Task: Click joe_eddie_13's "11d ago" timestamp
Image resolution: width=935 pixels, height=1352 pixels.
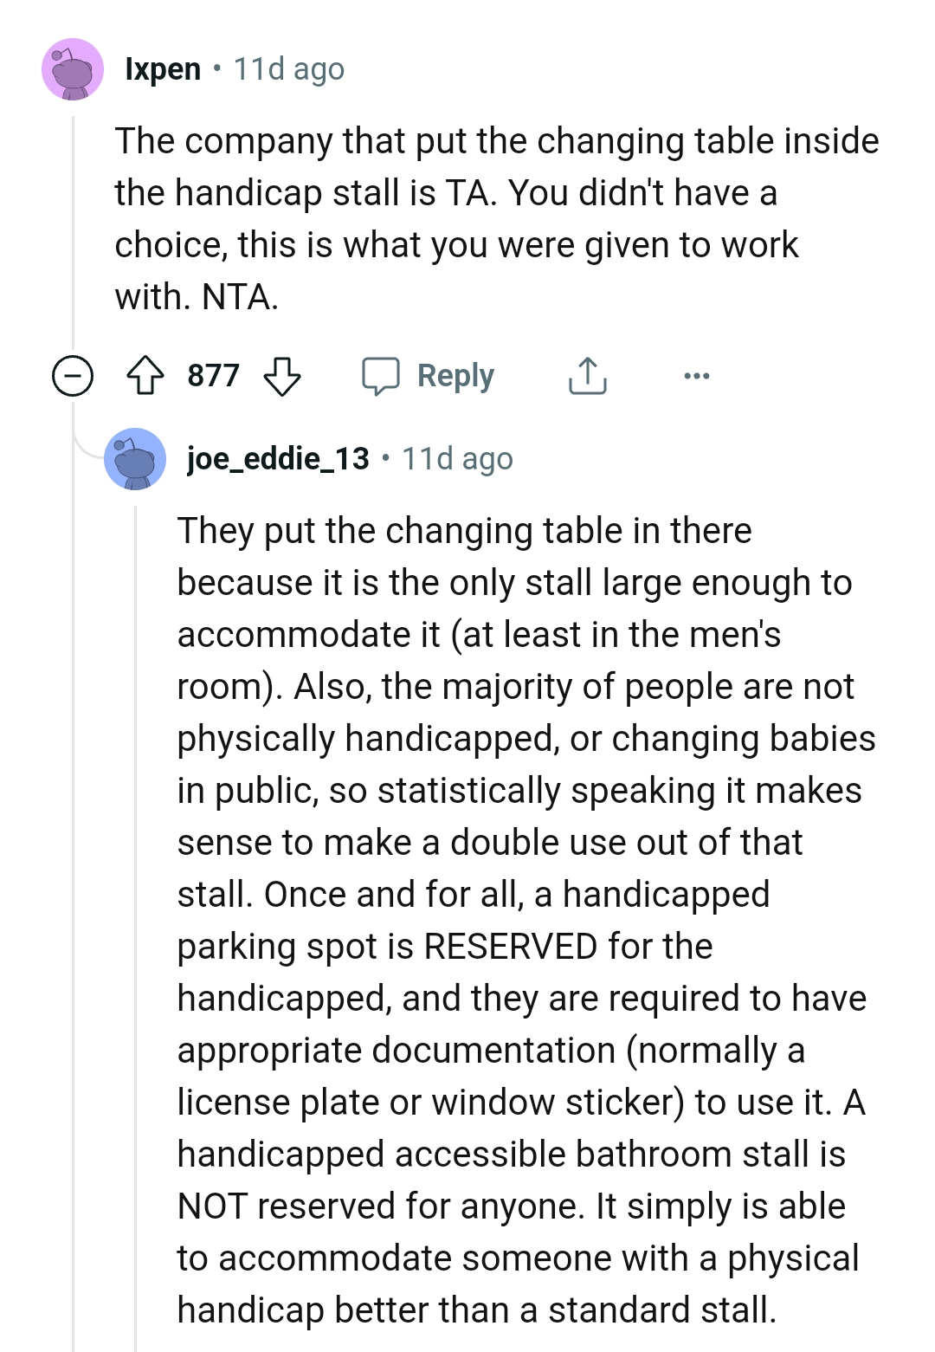Action: point(458,459)
